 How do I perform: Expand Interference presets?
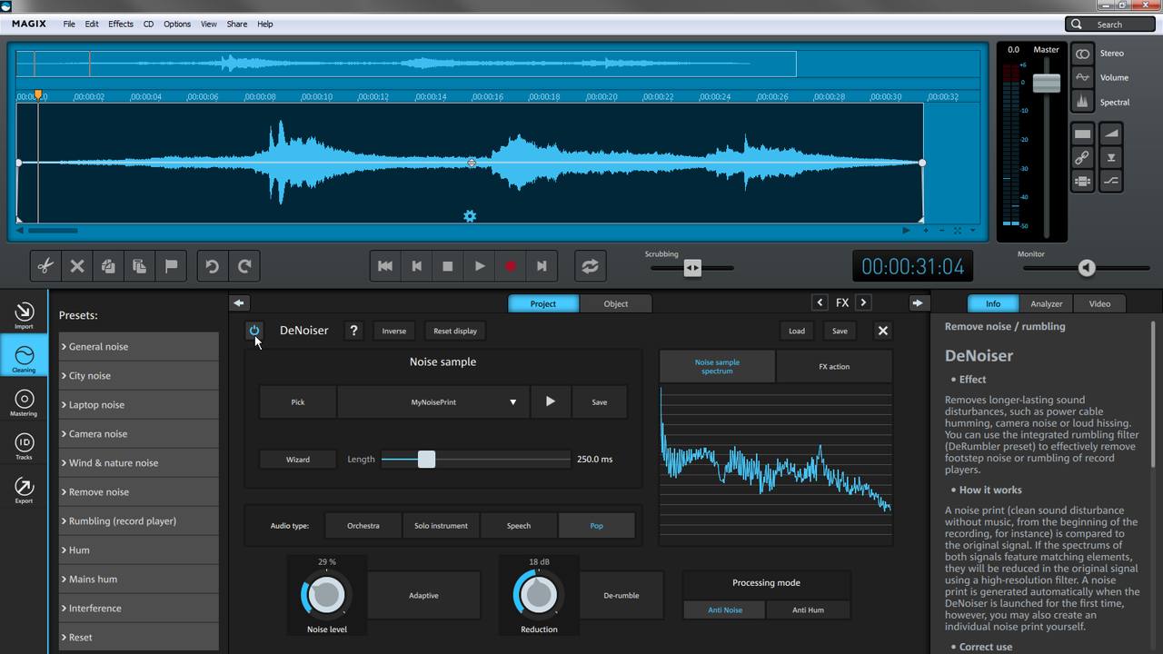pyautogui.click(x=139, y=608)
